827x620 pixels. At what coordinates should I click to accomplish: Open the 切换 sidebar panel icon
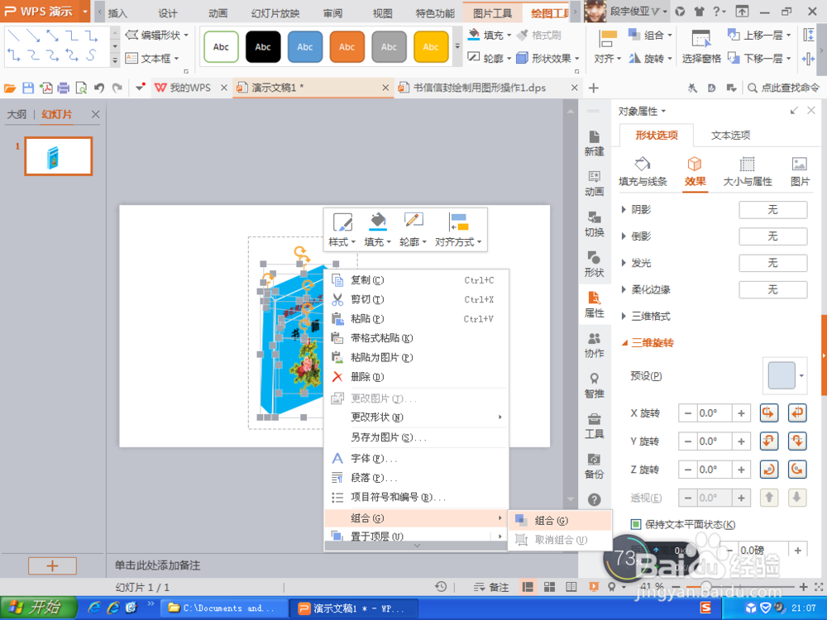click(595, 224)
